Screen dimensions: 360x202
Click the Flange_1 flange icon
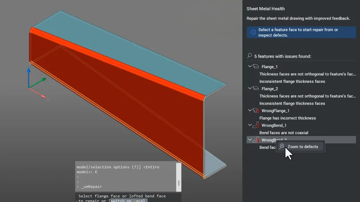coord(256,66)
